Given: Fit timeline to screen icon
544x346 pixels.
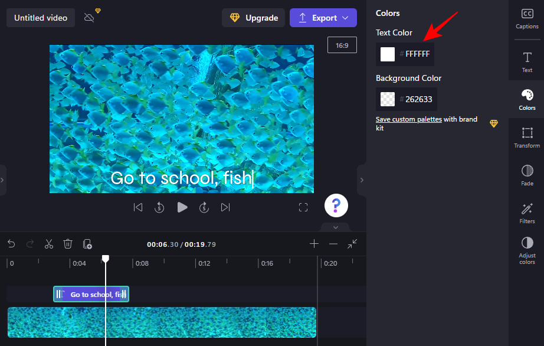Looking at the screenshot, I should click(352, 244).
